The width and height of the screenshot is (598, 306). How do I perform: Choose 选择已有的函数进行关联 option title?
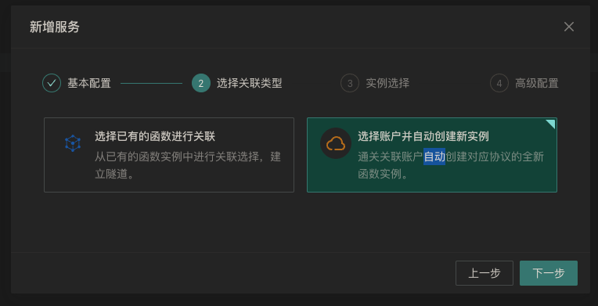pyautogui.click(x=155, y=136)
